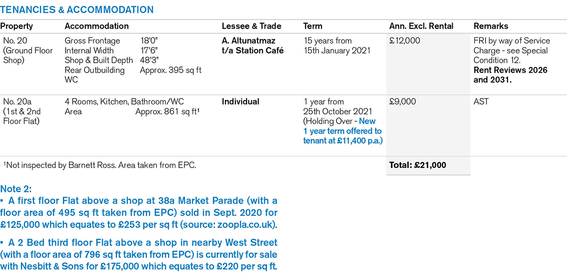This screenshot has height=276, width=567.
Task: Select the £12,000 rental amount
Action: click(404, 41)
